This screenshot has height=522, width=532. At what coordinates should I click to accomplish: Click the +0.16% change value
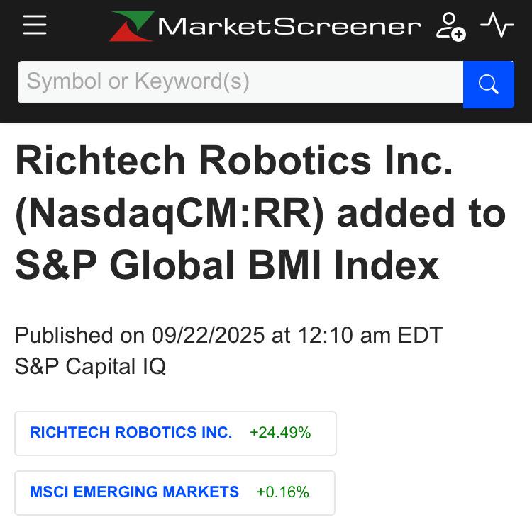[x=283, y=492]
